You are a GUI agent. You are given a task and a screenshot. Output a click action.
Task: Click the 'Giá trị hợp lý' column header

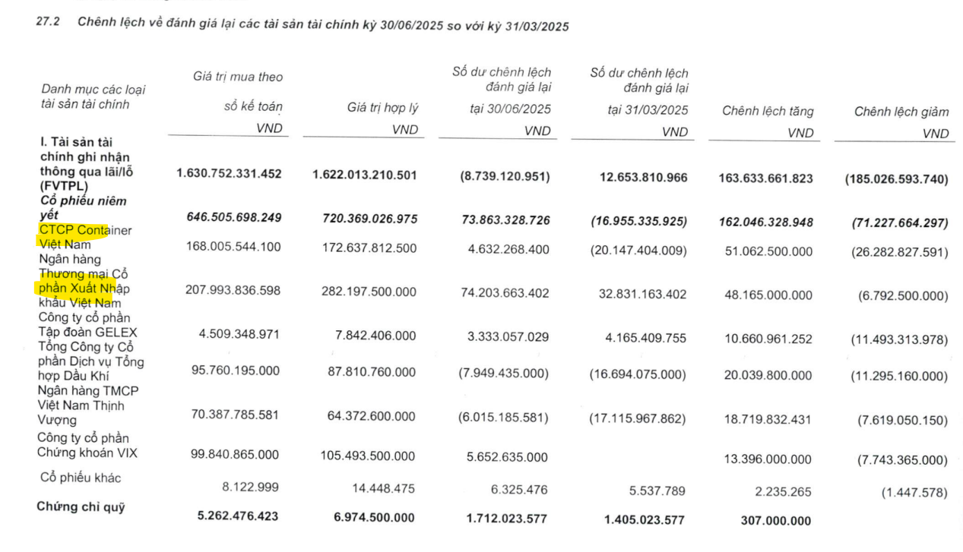(382, 109)
